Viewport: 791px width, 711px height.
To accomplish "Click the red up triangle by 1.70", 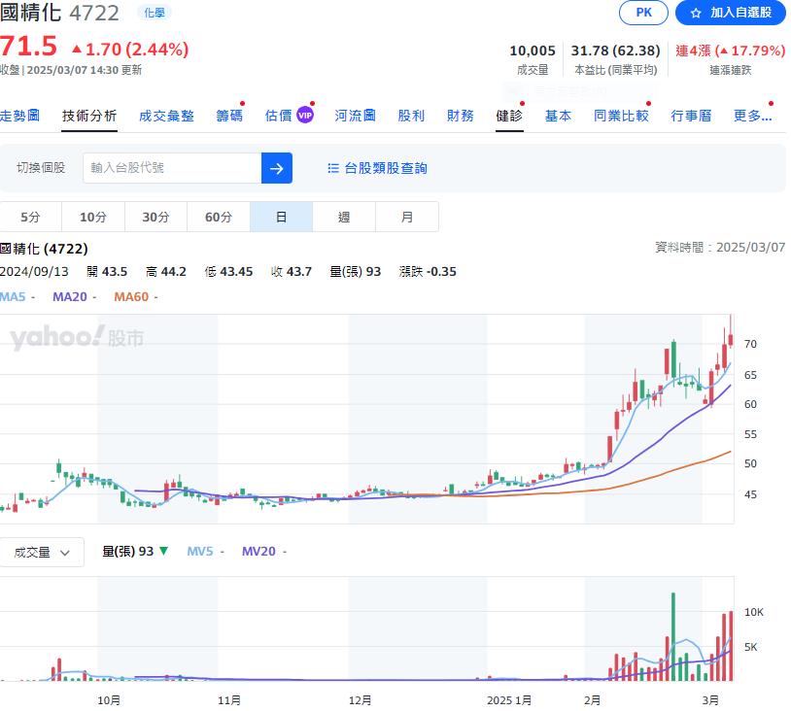I will (x=77, y=49).
